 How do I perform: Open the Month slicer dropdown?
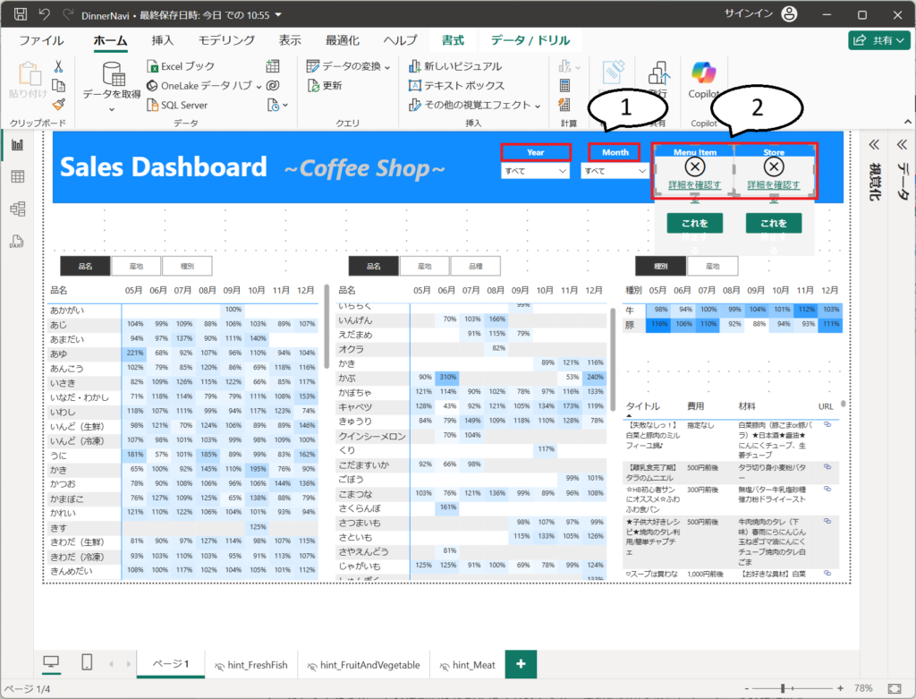click(x=615, y=170)
